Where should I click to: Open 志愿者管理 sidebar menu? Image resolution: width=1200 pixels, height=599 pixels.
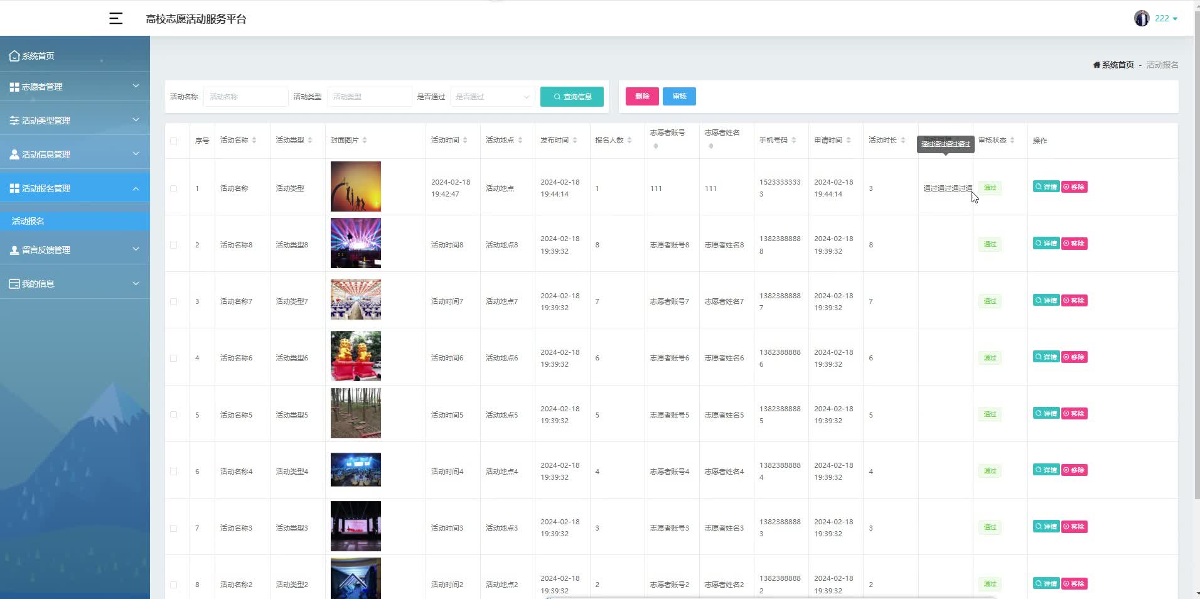coord(75,87)
